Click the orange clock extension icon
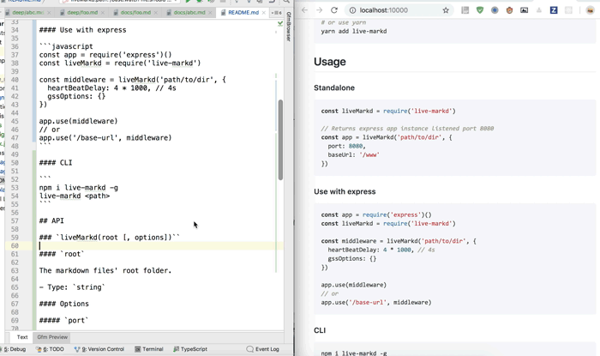Screen dimensions: 600x356 point(509,10)
